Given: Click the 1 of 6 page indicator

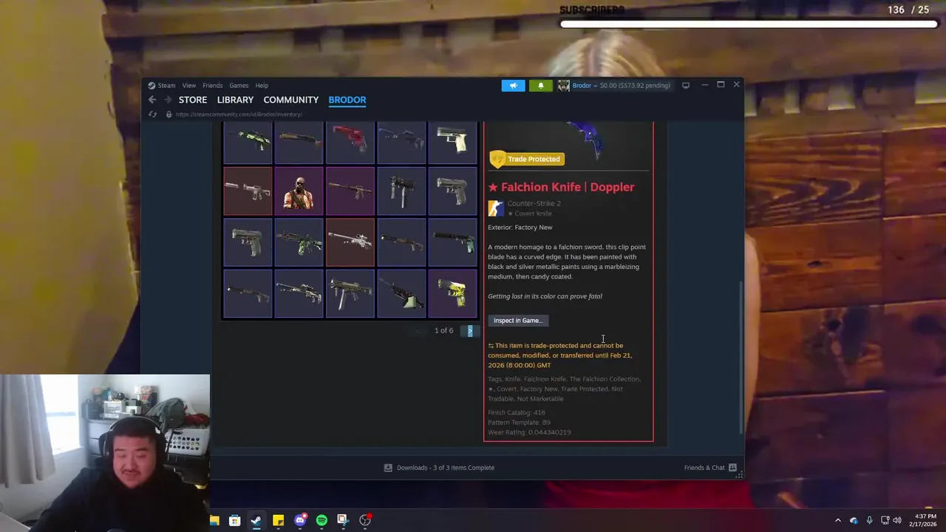Looking at the screenshot, I should [x=444, y=330].
